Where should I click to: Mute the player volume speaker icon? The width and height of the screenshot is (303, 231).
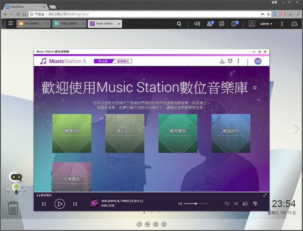point(180,204)
